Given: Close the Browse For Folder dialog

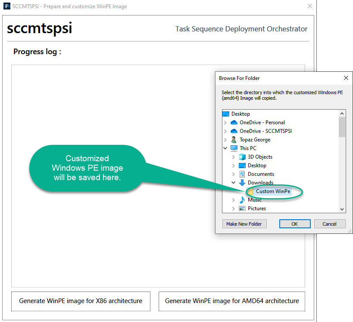Looking at the screenshot, I should pos(346,78).
